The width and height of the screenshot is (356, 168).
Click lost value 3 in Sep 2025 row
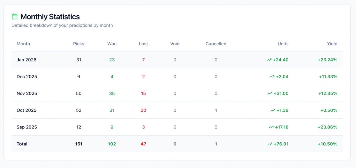click(143, 127)
